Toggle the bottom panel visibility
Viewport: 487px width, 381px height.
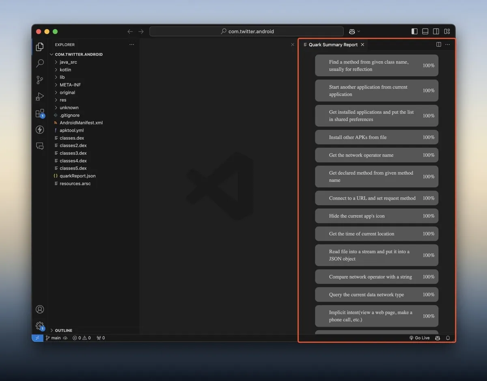[425, 32]
